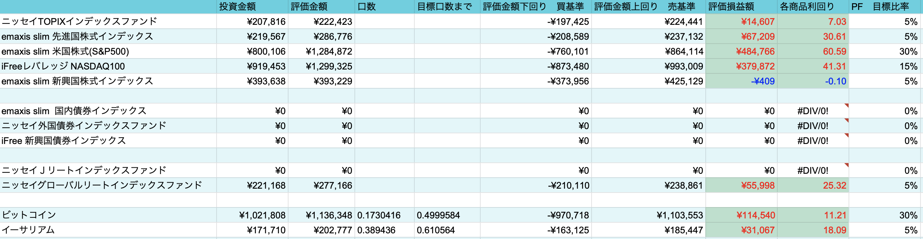The width and height of the screenshot is (923, 239).
Task: Select the emaxis slim 新興国株式インデックス cell
Action: tap(108, 81)
